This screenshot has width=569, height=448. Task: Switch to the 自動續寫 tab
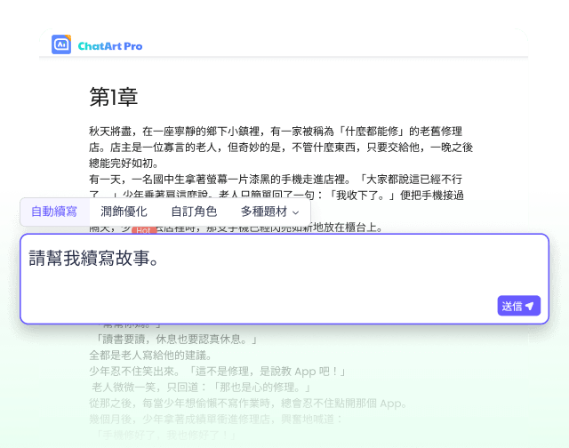coord(54,212)
